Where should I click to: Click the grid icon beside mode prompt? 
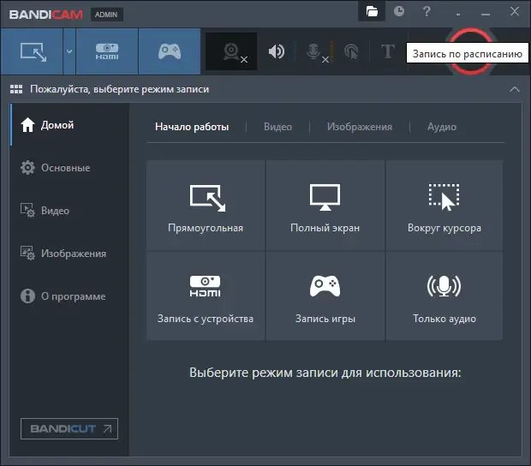click(16, 89)
